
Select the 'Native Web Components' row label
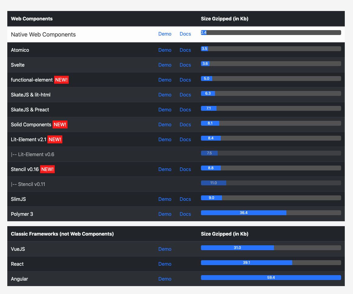click(x=43, y=34)
